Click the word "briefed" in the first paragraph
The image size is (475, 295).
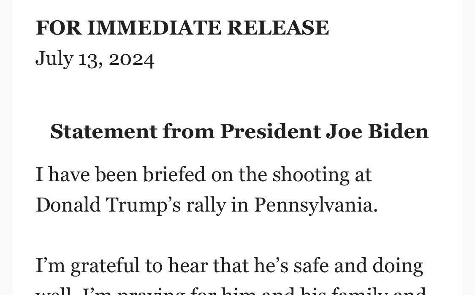tap(174, 174)
